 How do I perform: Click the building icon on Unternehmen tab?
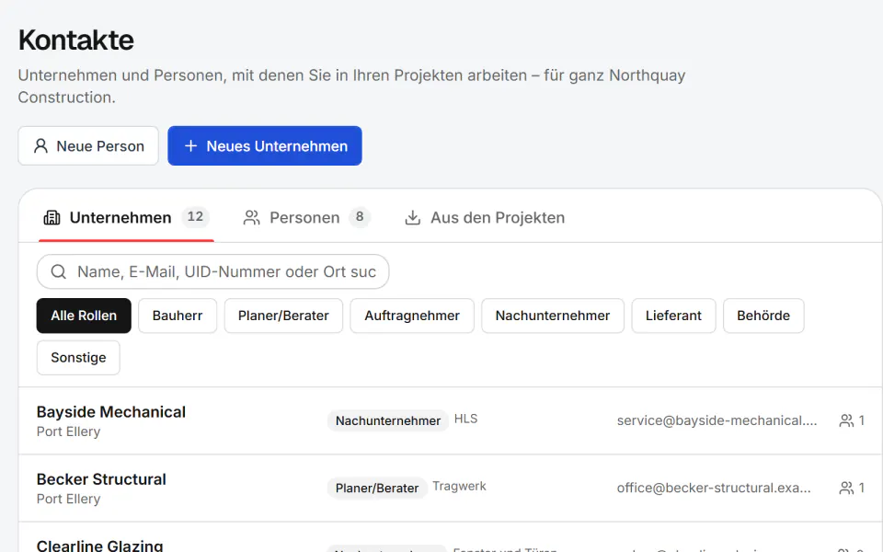pyautogui.click(x=52, y=217)
